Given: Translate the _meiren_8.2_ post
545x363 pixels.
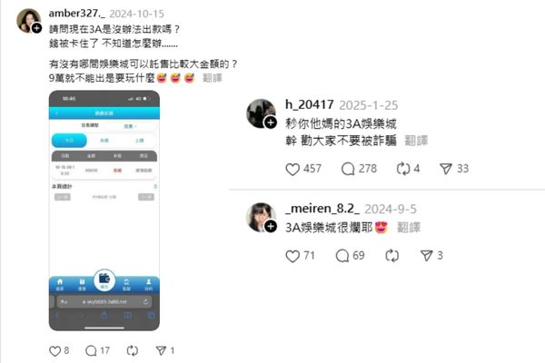Looking at the screenshot, I should [x=409, y=228].
